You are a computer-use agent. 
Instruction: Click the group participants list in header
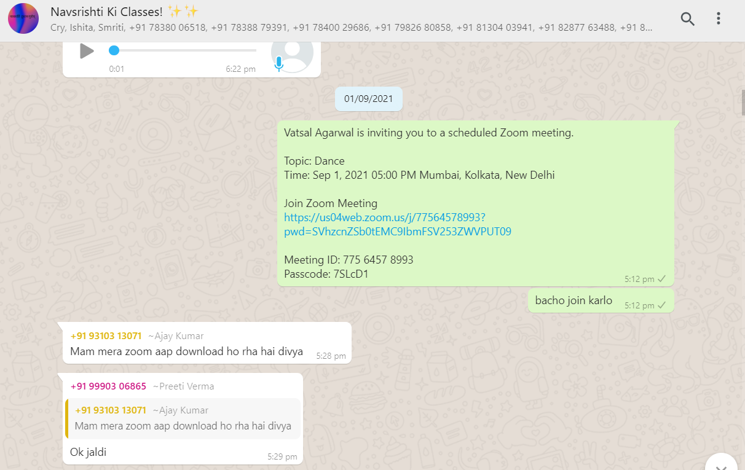(352, 28)
